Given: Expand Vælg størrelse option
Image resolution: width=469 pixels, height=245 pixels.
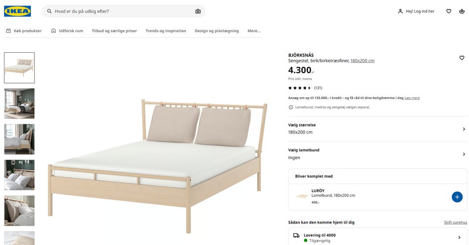Looking at the screenshot, I should (377, 129).
